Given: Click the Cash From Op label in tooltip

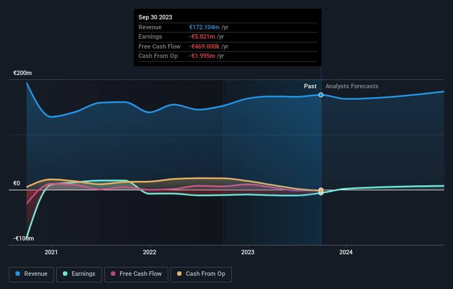Looking at the screenshot, I should [158, 56].
